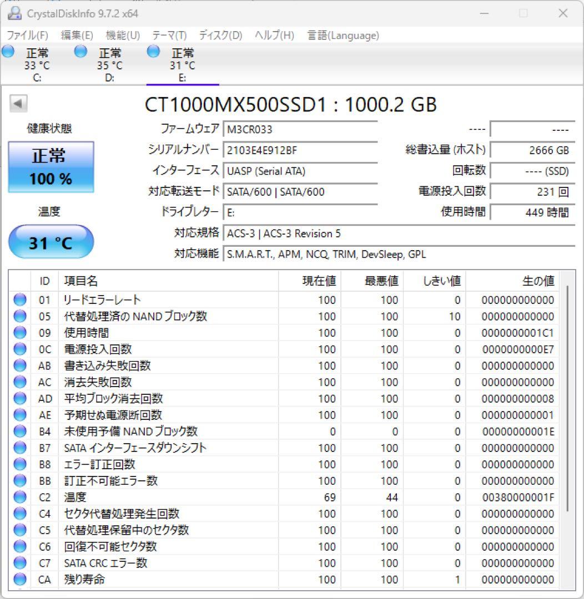Click the 正常 100% health status button
Viewport: 584px width, 599px height.
(x=51, y=166)
